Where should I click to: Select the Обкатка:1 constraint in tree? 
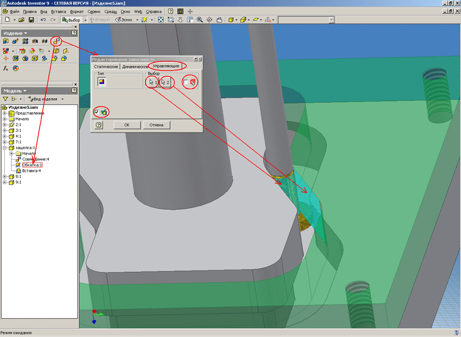[32, 165]
